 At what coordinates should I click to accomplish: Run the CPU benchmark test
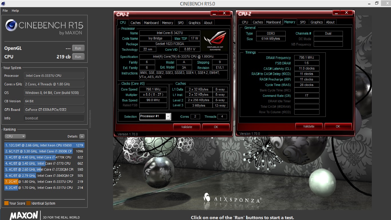pos(78,57)
